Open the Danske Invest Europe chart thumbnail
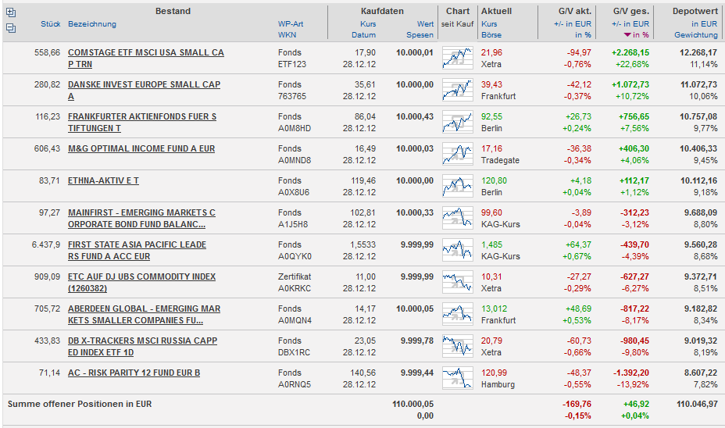This screenshot has width=725, height=428. [457, 90]
